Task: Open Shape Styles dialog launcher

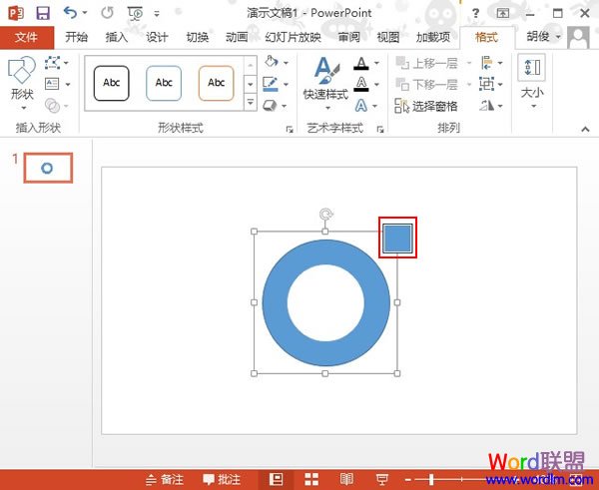Action: (x=290, y=130)
